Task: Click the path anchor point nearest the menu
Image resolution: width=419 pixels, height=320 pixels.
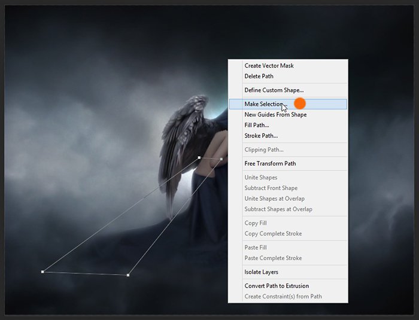Action: [221, 159]
